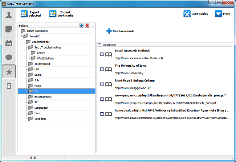The width and height of the screenshot is (236, 162).
Task: Select the Social folder
Action: click(38, 75)
